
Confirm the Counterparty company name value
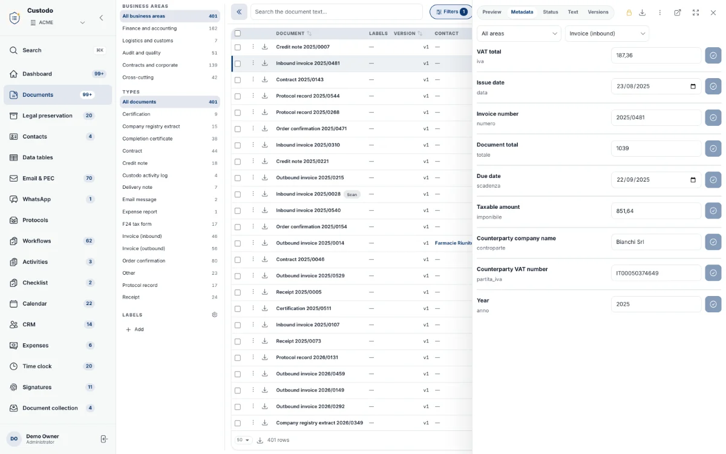(713, 242)
